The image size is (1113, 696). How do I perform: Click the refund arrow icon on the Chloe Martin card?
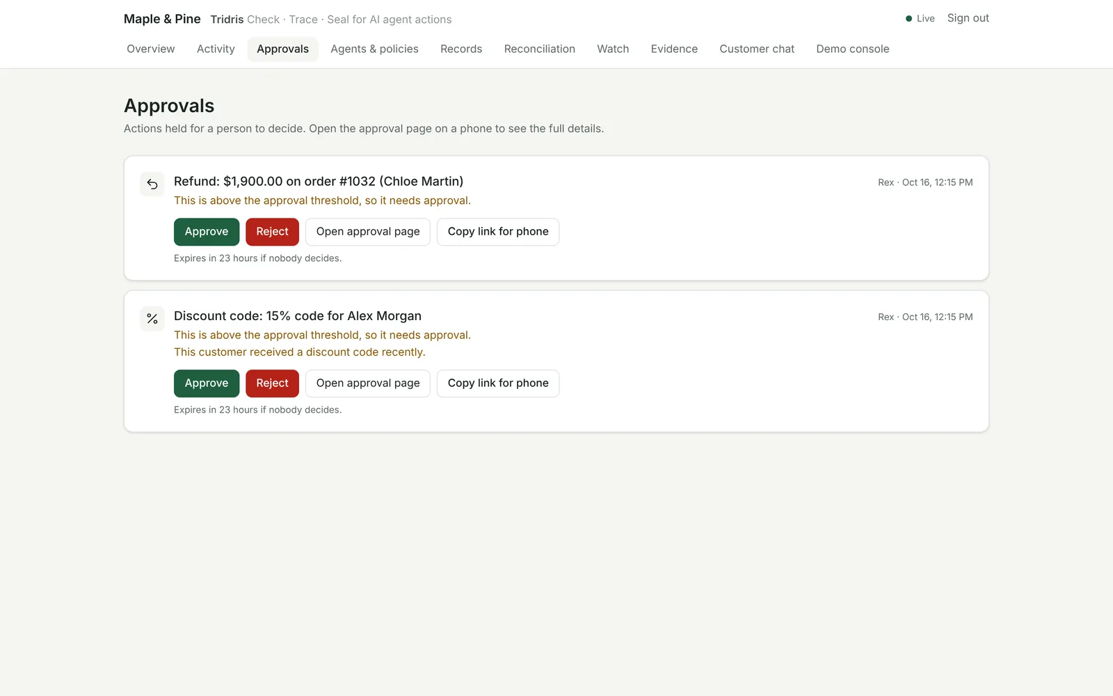tap(152, 184)
